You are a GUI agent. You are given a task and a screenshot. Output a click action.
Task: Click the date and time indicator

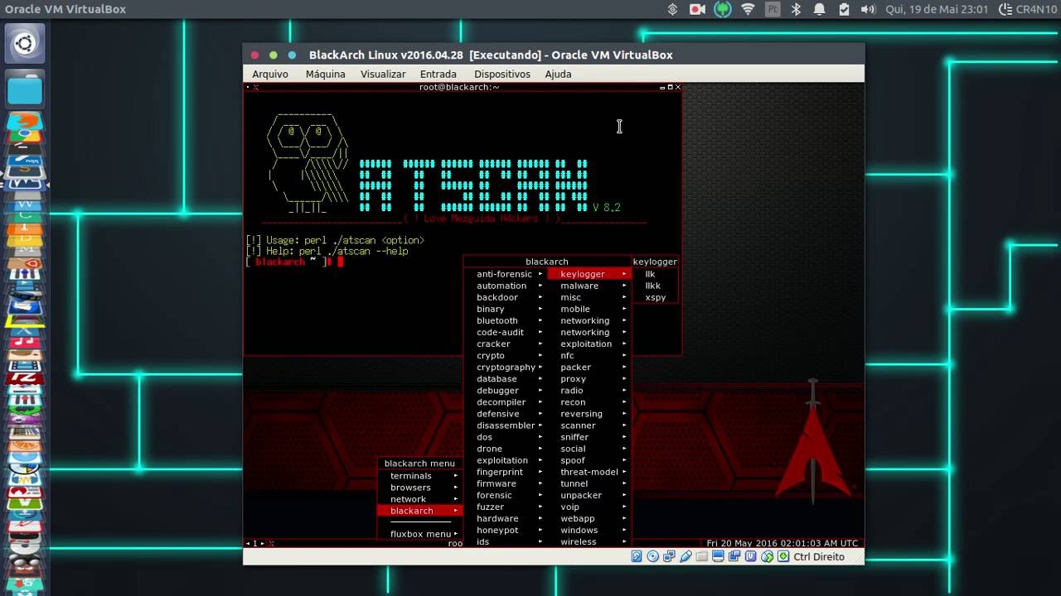point(937,9)
